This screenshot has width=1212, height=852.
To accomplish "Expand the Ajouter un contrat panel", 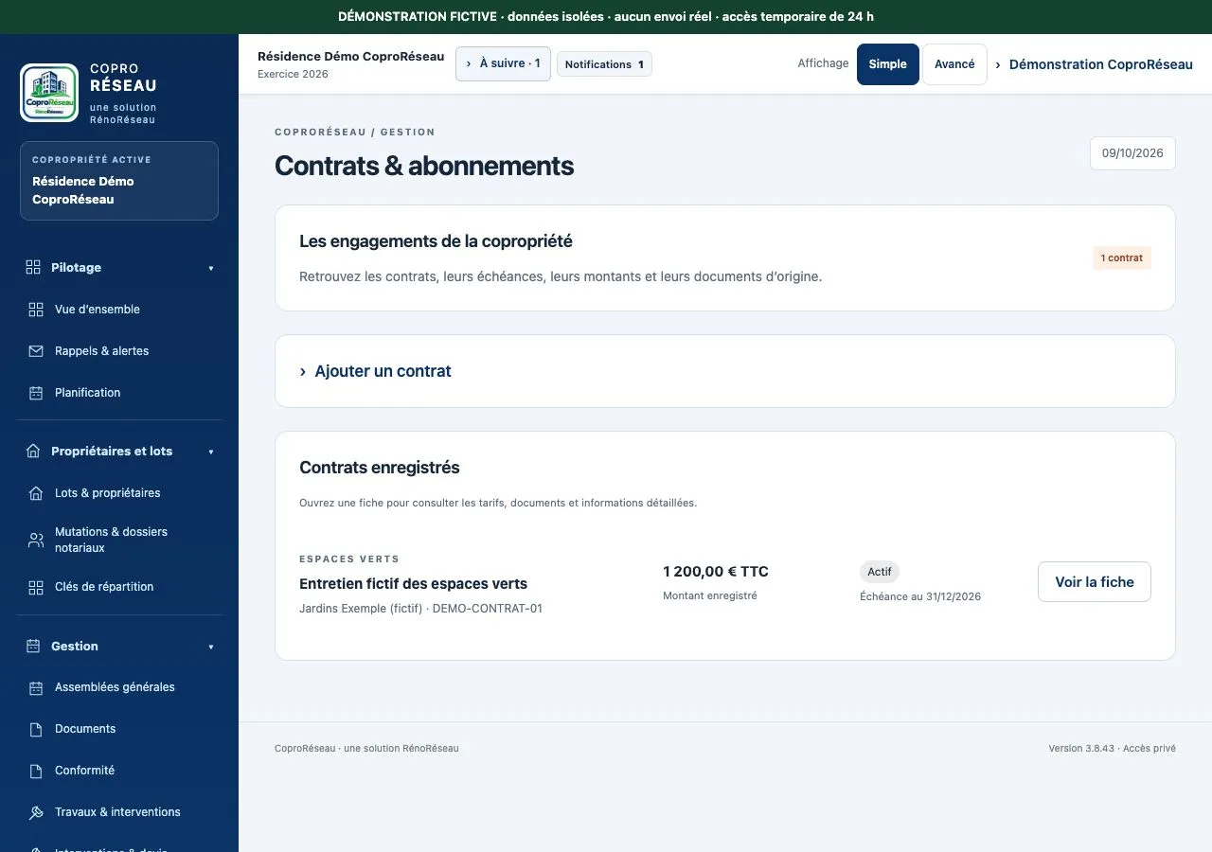I will point(725,371).
